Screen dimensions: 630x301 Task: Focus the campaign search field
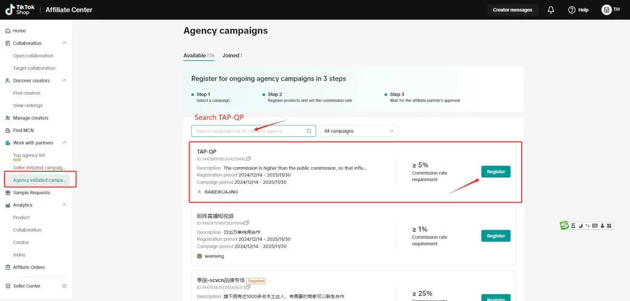pos(253,131)
